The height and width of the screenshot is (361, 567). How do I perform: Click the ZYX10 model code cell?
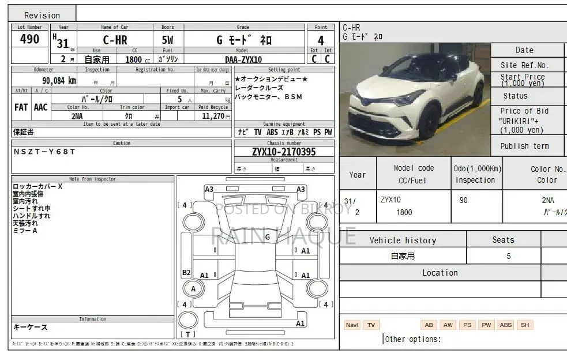[x=390, y=200]
